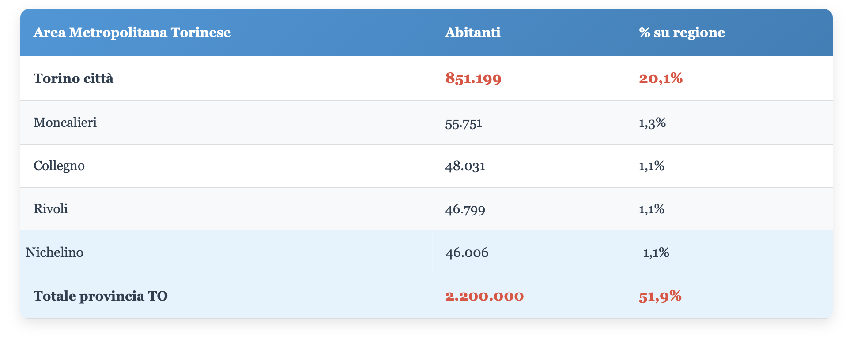Click Moncalieri percentage 1,3%
853x349 pixels.
[652, 123]
